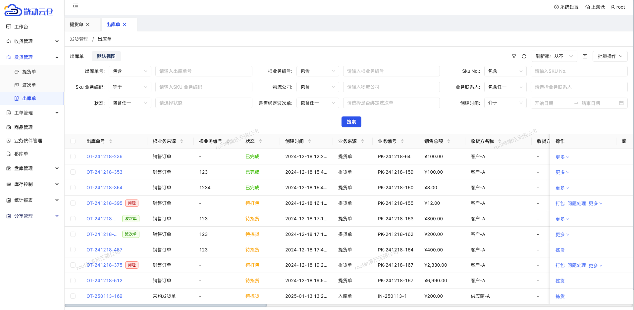The width and height of the screenshot is (634, 310).
Task: Click the row height density icon
Action: click(585, 56)
